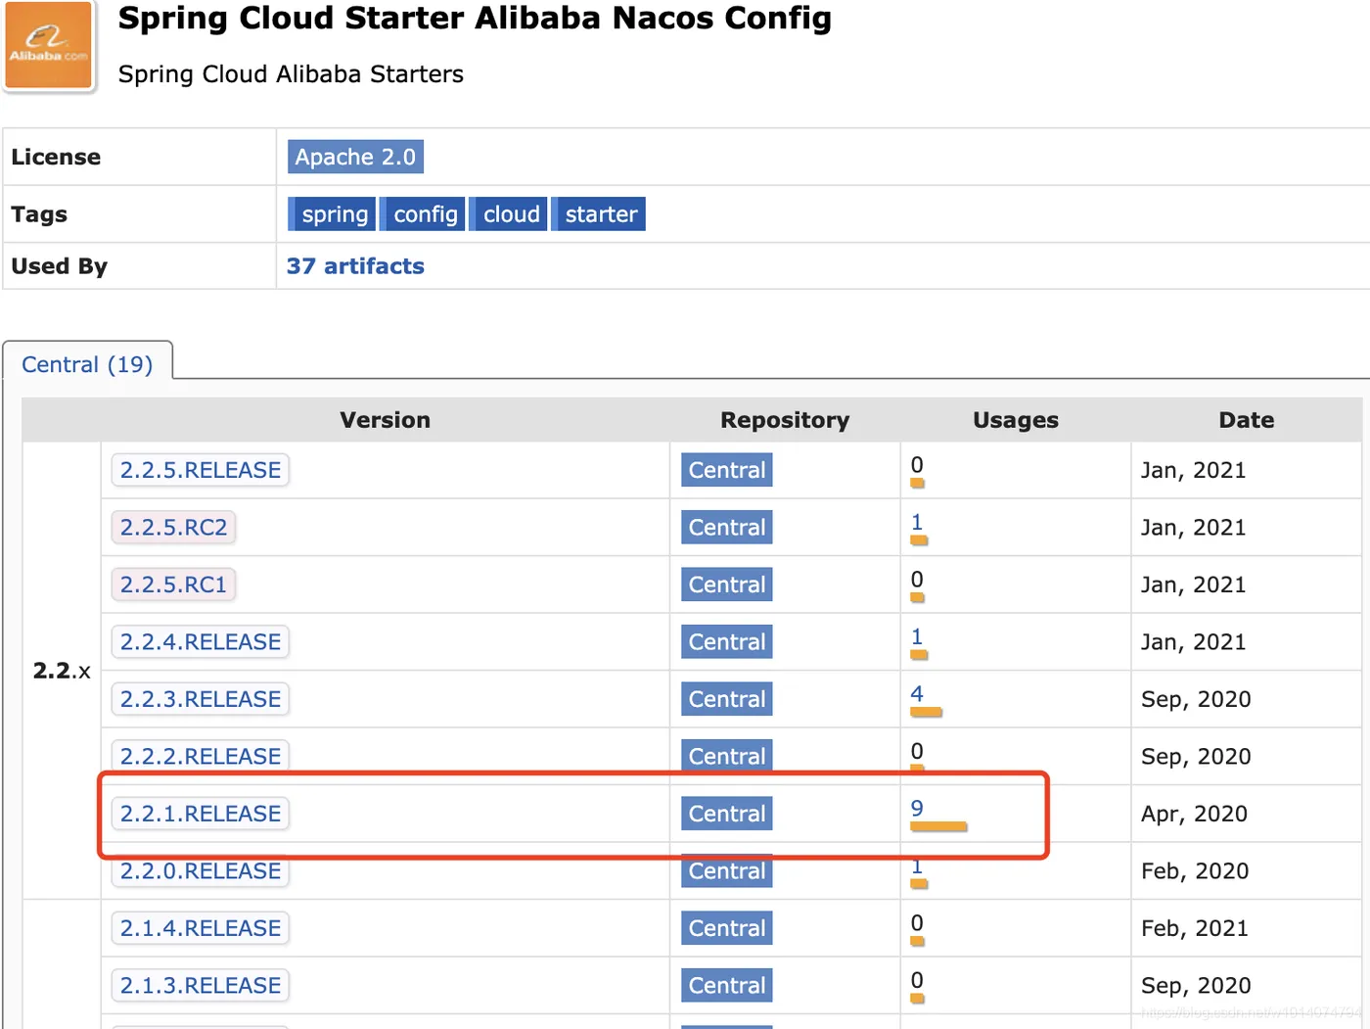Select the spring tag
Viewport: 1370px width, 1029px height.
332,214
